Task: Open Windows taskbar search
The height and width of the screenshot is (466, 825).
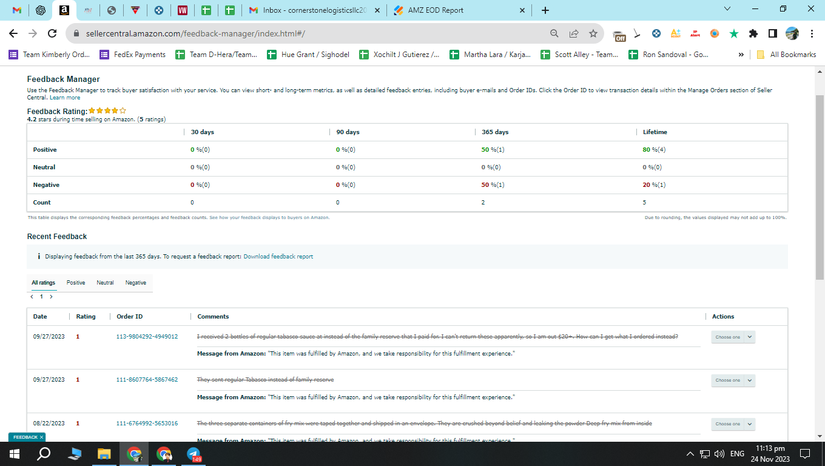Action: click(x=44, y=454)
